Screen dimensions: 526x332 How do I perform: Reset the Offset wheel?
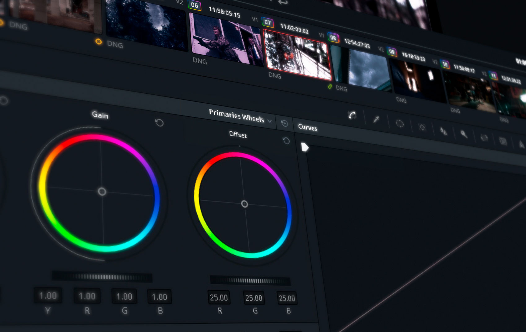pyautogui.click(x=286, y=141)
